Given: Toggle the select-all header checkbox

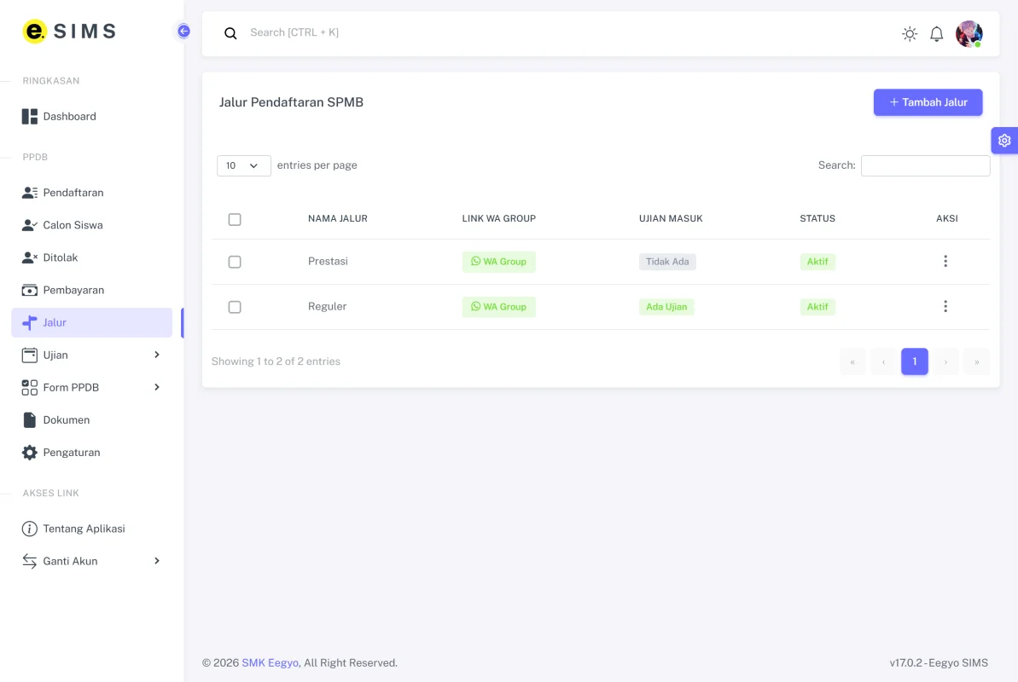Looking at the screenshot, I should coord(235,219).
